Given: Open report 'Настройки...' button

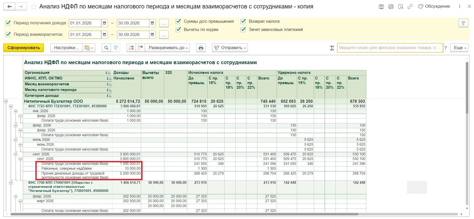Looking at the screenshot, I should (x=66, y=48).
